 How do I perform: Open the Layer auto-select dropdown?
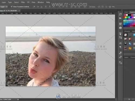(x=4, y=7)
